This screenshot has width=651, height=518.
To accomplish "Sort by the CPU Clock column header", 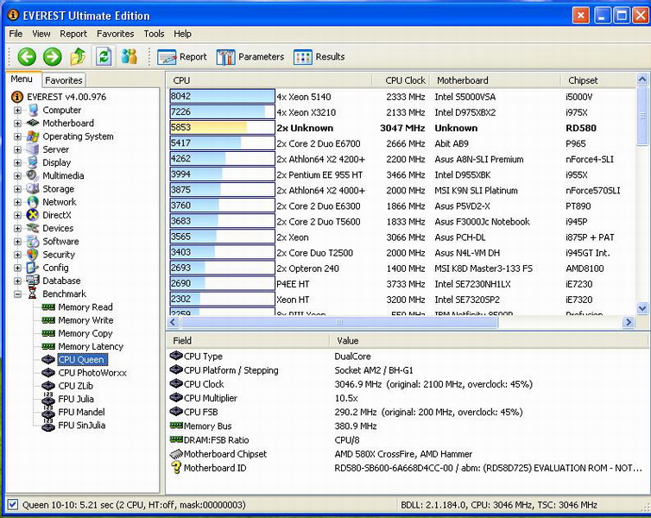I will point(401,80).
